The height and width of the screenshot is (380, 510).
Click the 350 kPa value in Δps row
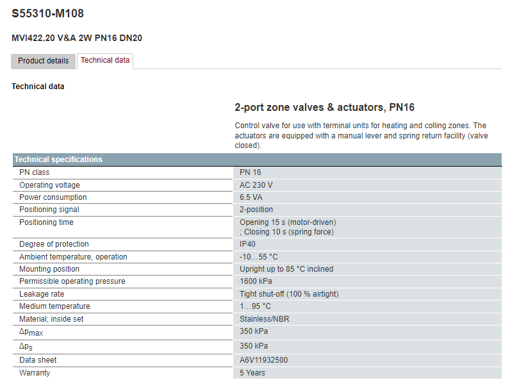coord(254,346)
